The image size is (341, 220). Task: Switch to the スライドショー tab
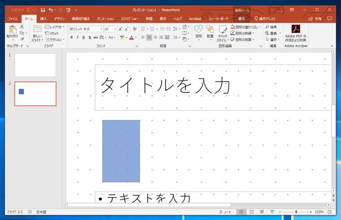pyautogui.click(x=130, y=19)
